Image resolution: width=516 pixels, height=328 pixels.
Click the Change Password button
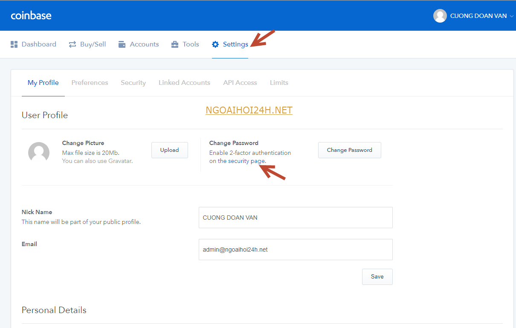[349, 150]
